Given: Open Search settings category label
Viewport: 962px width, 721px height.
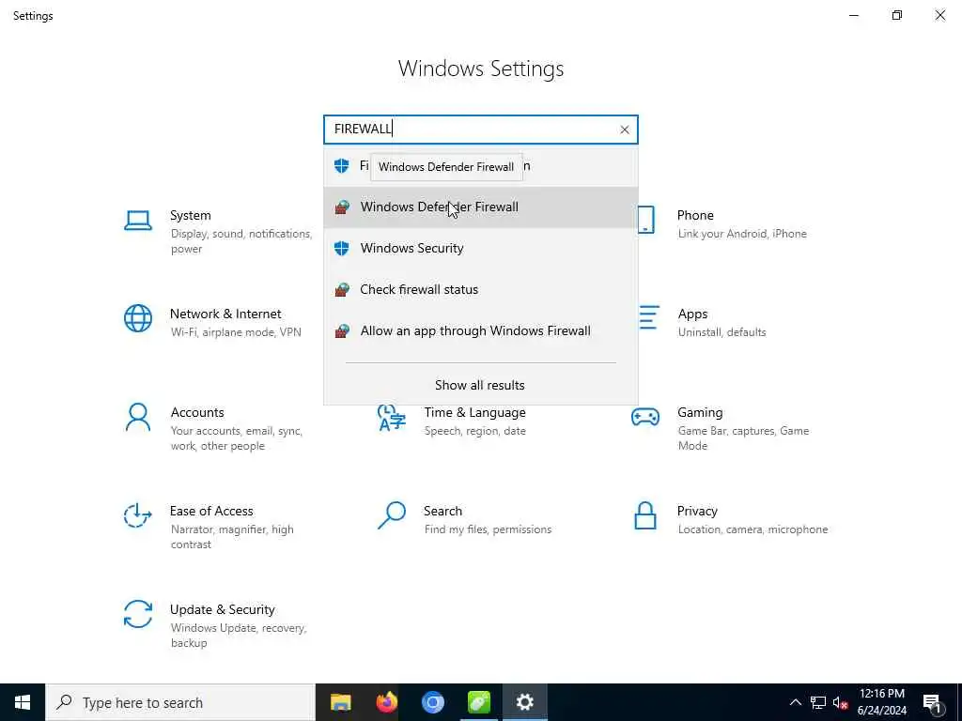Looking at the screenshot, I should (442, 512).
